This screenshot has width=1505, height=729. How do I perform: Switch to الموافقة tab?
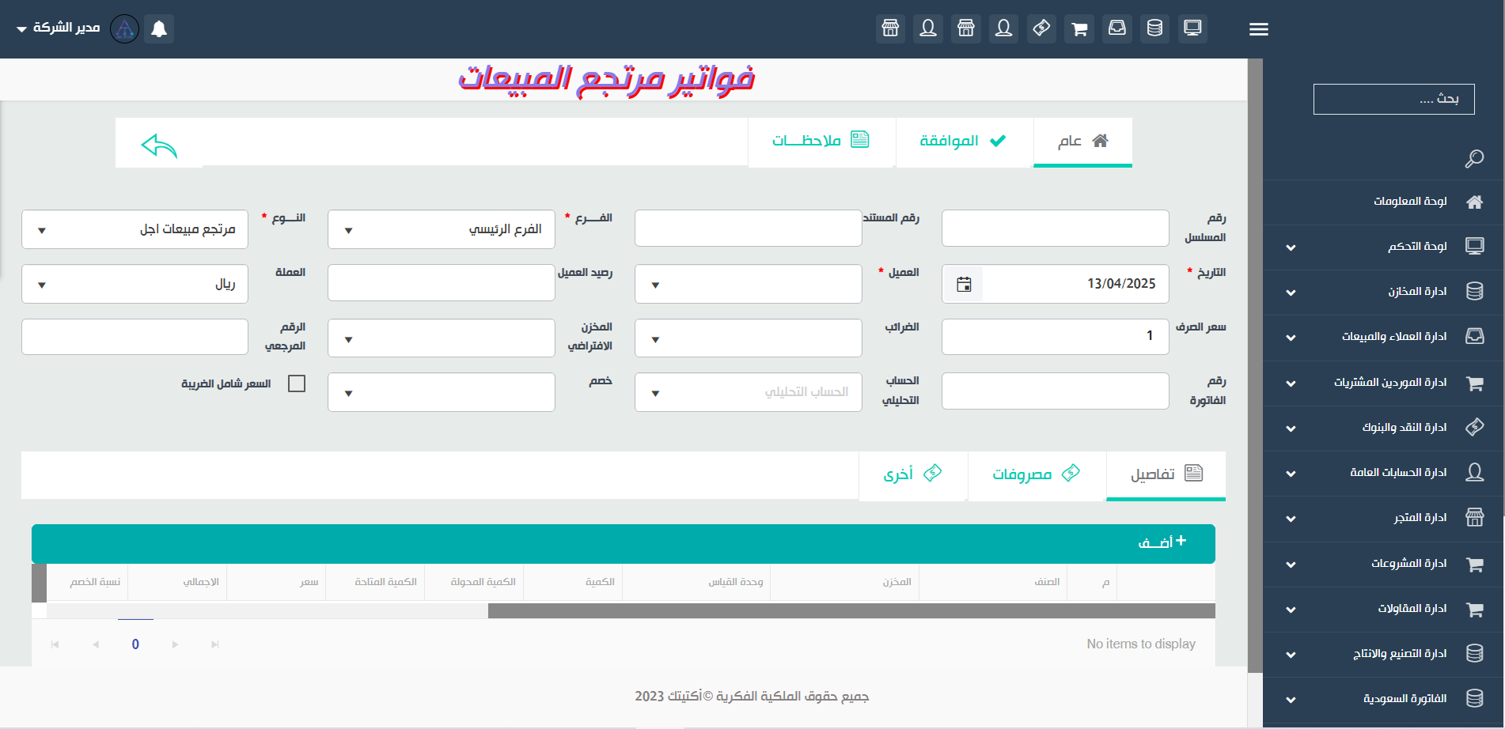coord(964,142)
